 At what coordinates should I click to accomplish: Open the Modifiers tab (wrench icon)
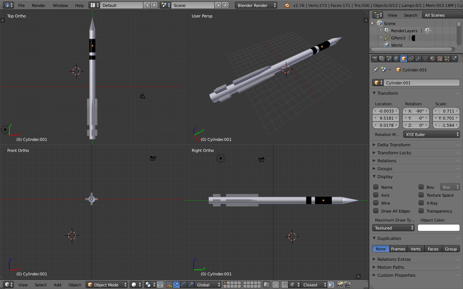(418, 59)
